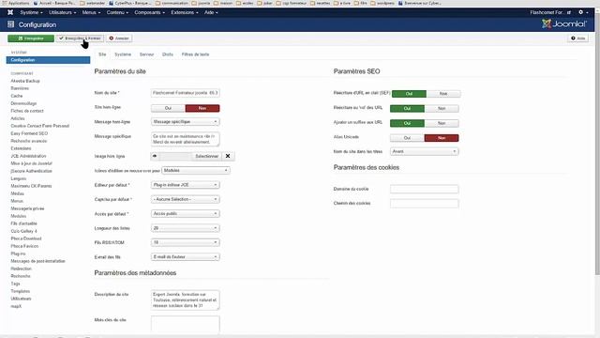Click the Domaine du cookie field
600x338 pixels.
pyautogui.click(x=425, y=189)
